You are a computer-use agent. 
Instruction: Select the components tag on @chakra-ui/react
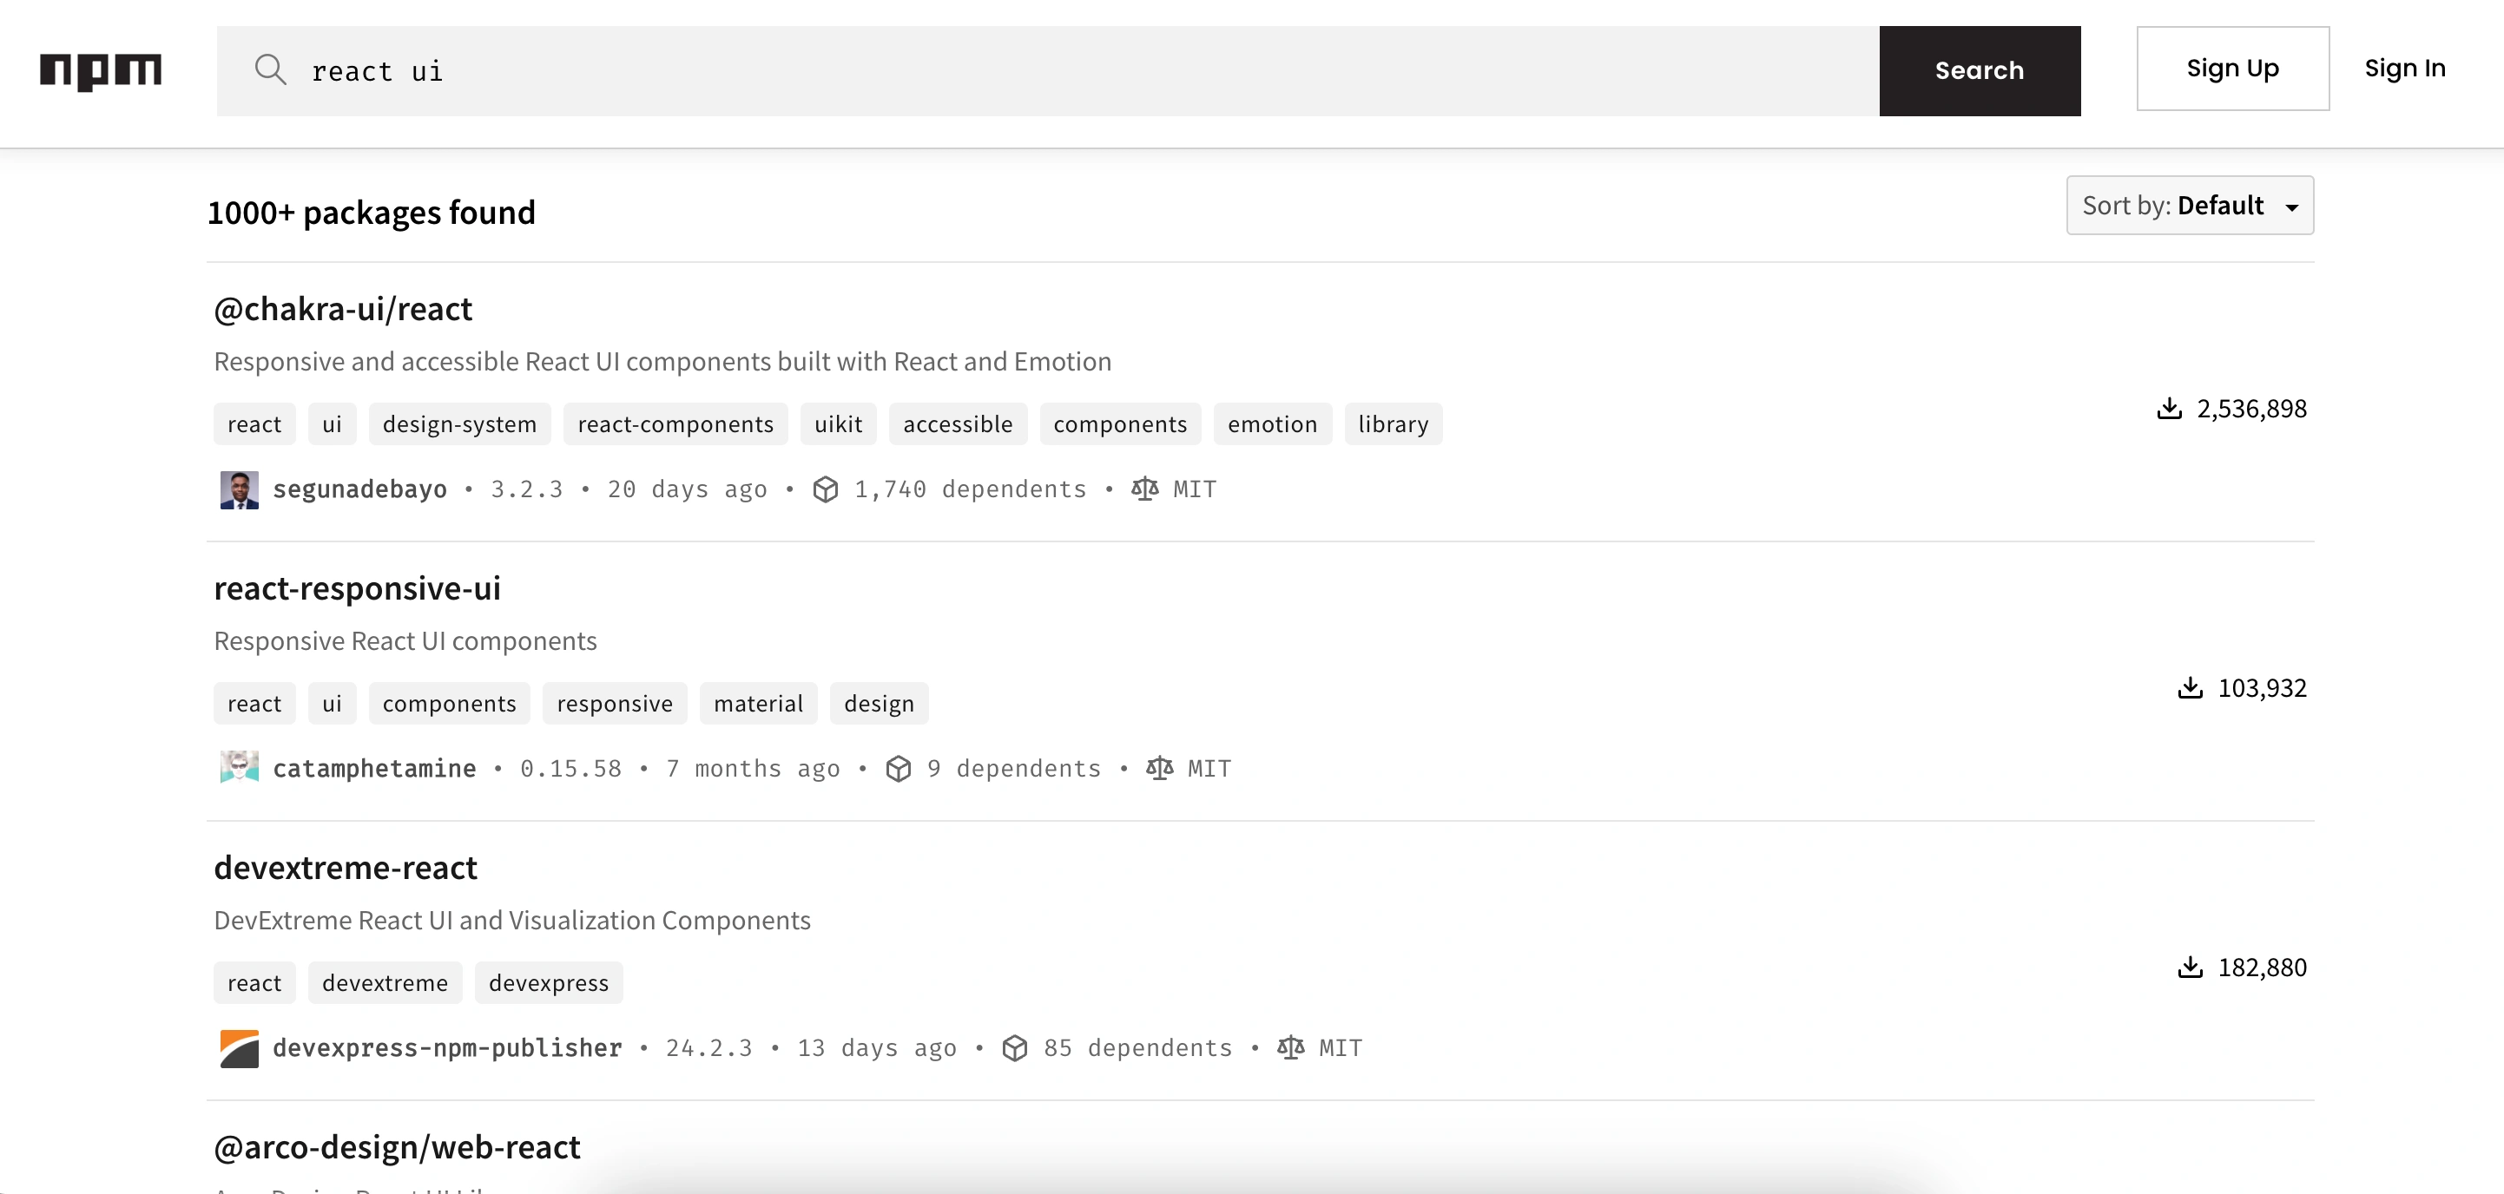(1119, 423)
